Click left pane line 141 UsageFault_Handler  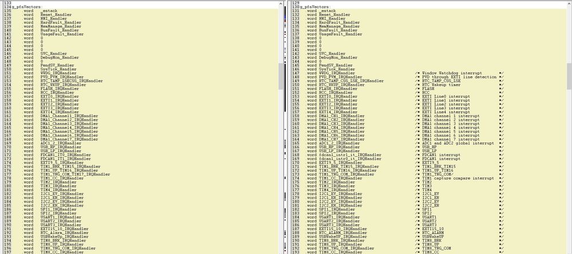(x=62, y=34)
